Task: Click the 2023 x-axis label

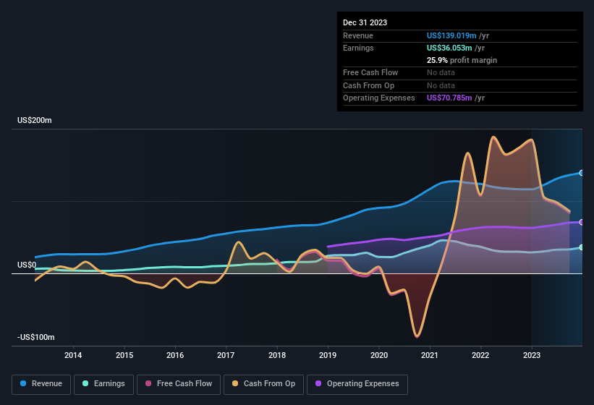Action: click(532, 355)
